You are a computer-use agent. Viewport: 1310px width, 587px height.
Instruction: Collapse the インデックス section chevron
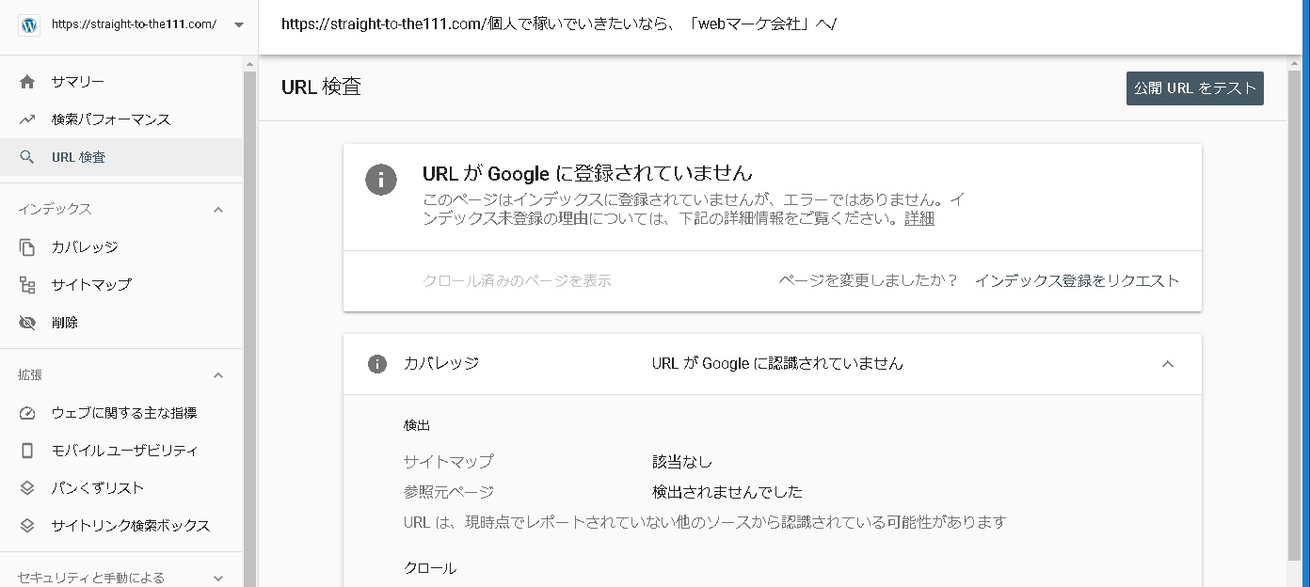pos(218,210)
